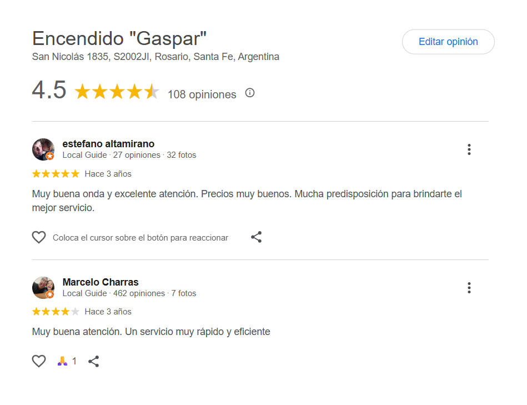Click the 108 opiniones count
527x405 pixels.
click(x=202, y=94)
